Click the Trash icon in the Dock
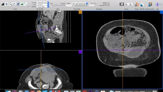163x92 pixels. click(x=155, y=91)
